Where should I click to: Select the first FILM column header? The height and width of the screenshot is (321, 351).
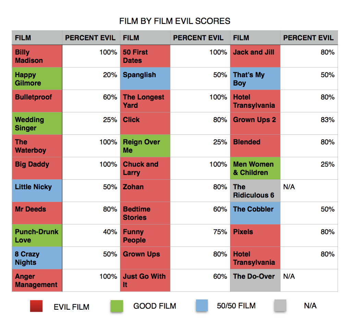pos(37,38)
